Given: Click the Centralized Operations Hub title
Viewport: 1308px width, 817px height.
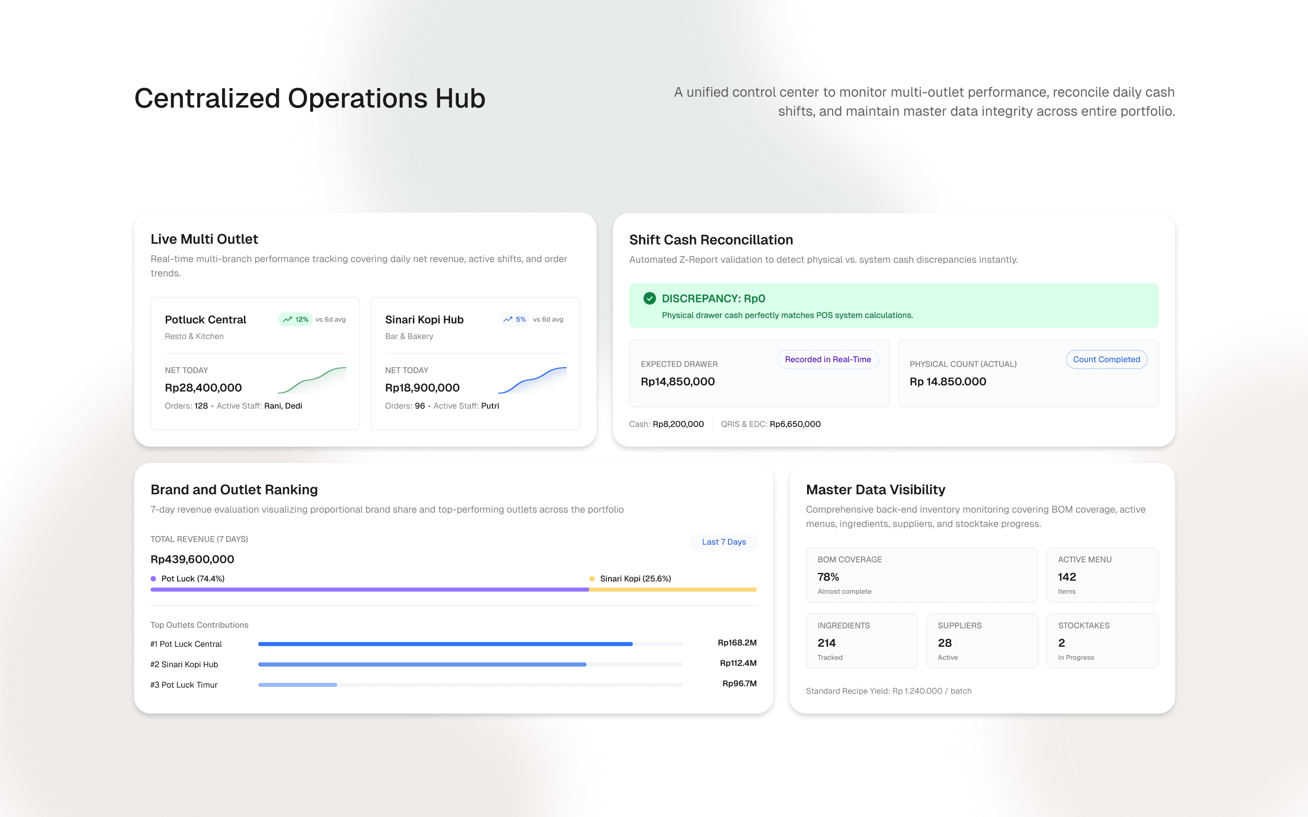Looking at the screenshot, I should [310, 98].
